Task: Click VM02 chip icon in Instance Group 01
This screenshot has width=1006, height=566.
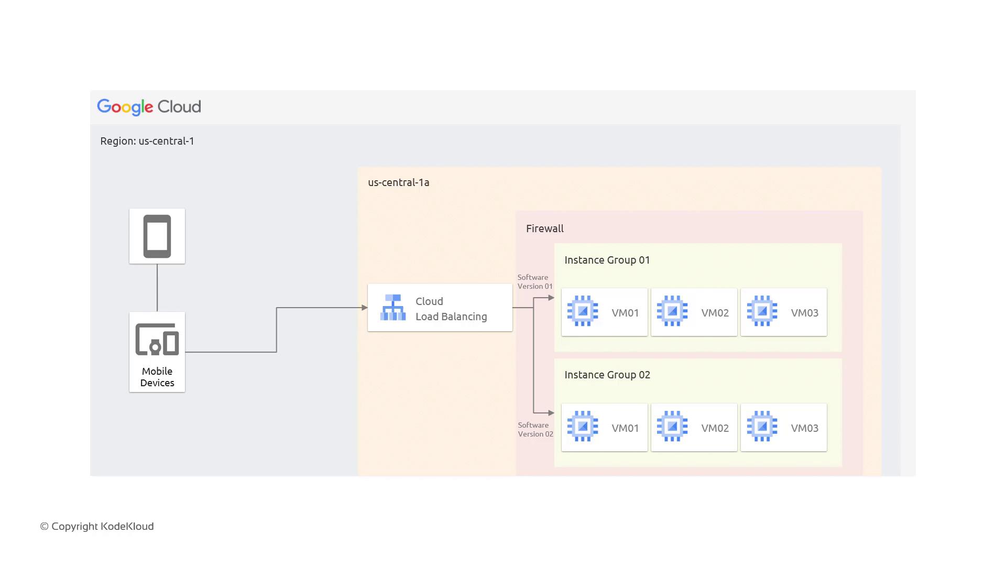Action: coord(672,311)
